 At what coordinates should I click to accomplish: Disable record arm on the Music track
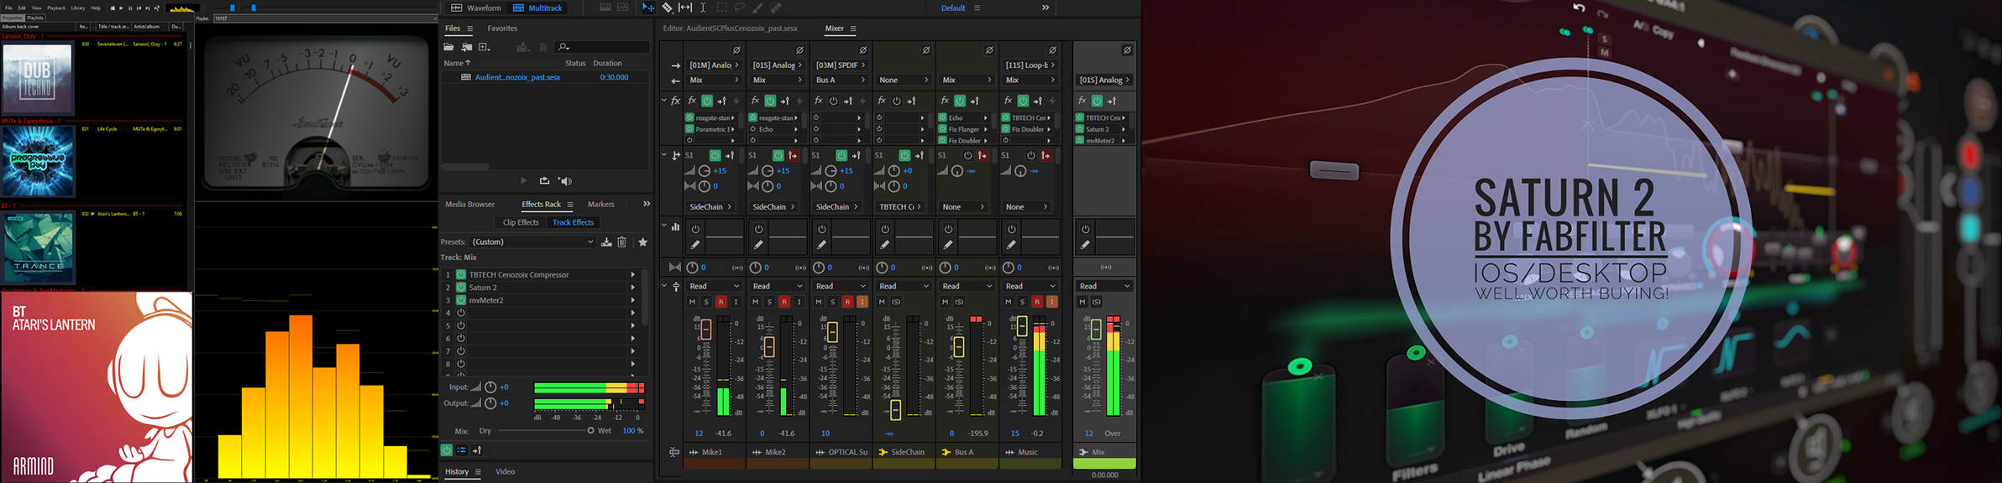[x=1037, y=302]
